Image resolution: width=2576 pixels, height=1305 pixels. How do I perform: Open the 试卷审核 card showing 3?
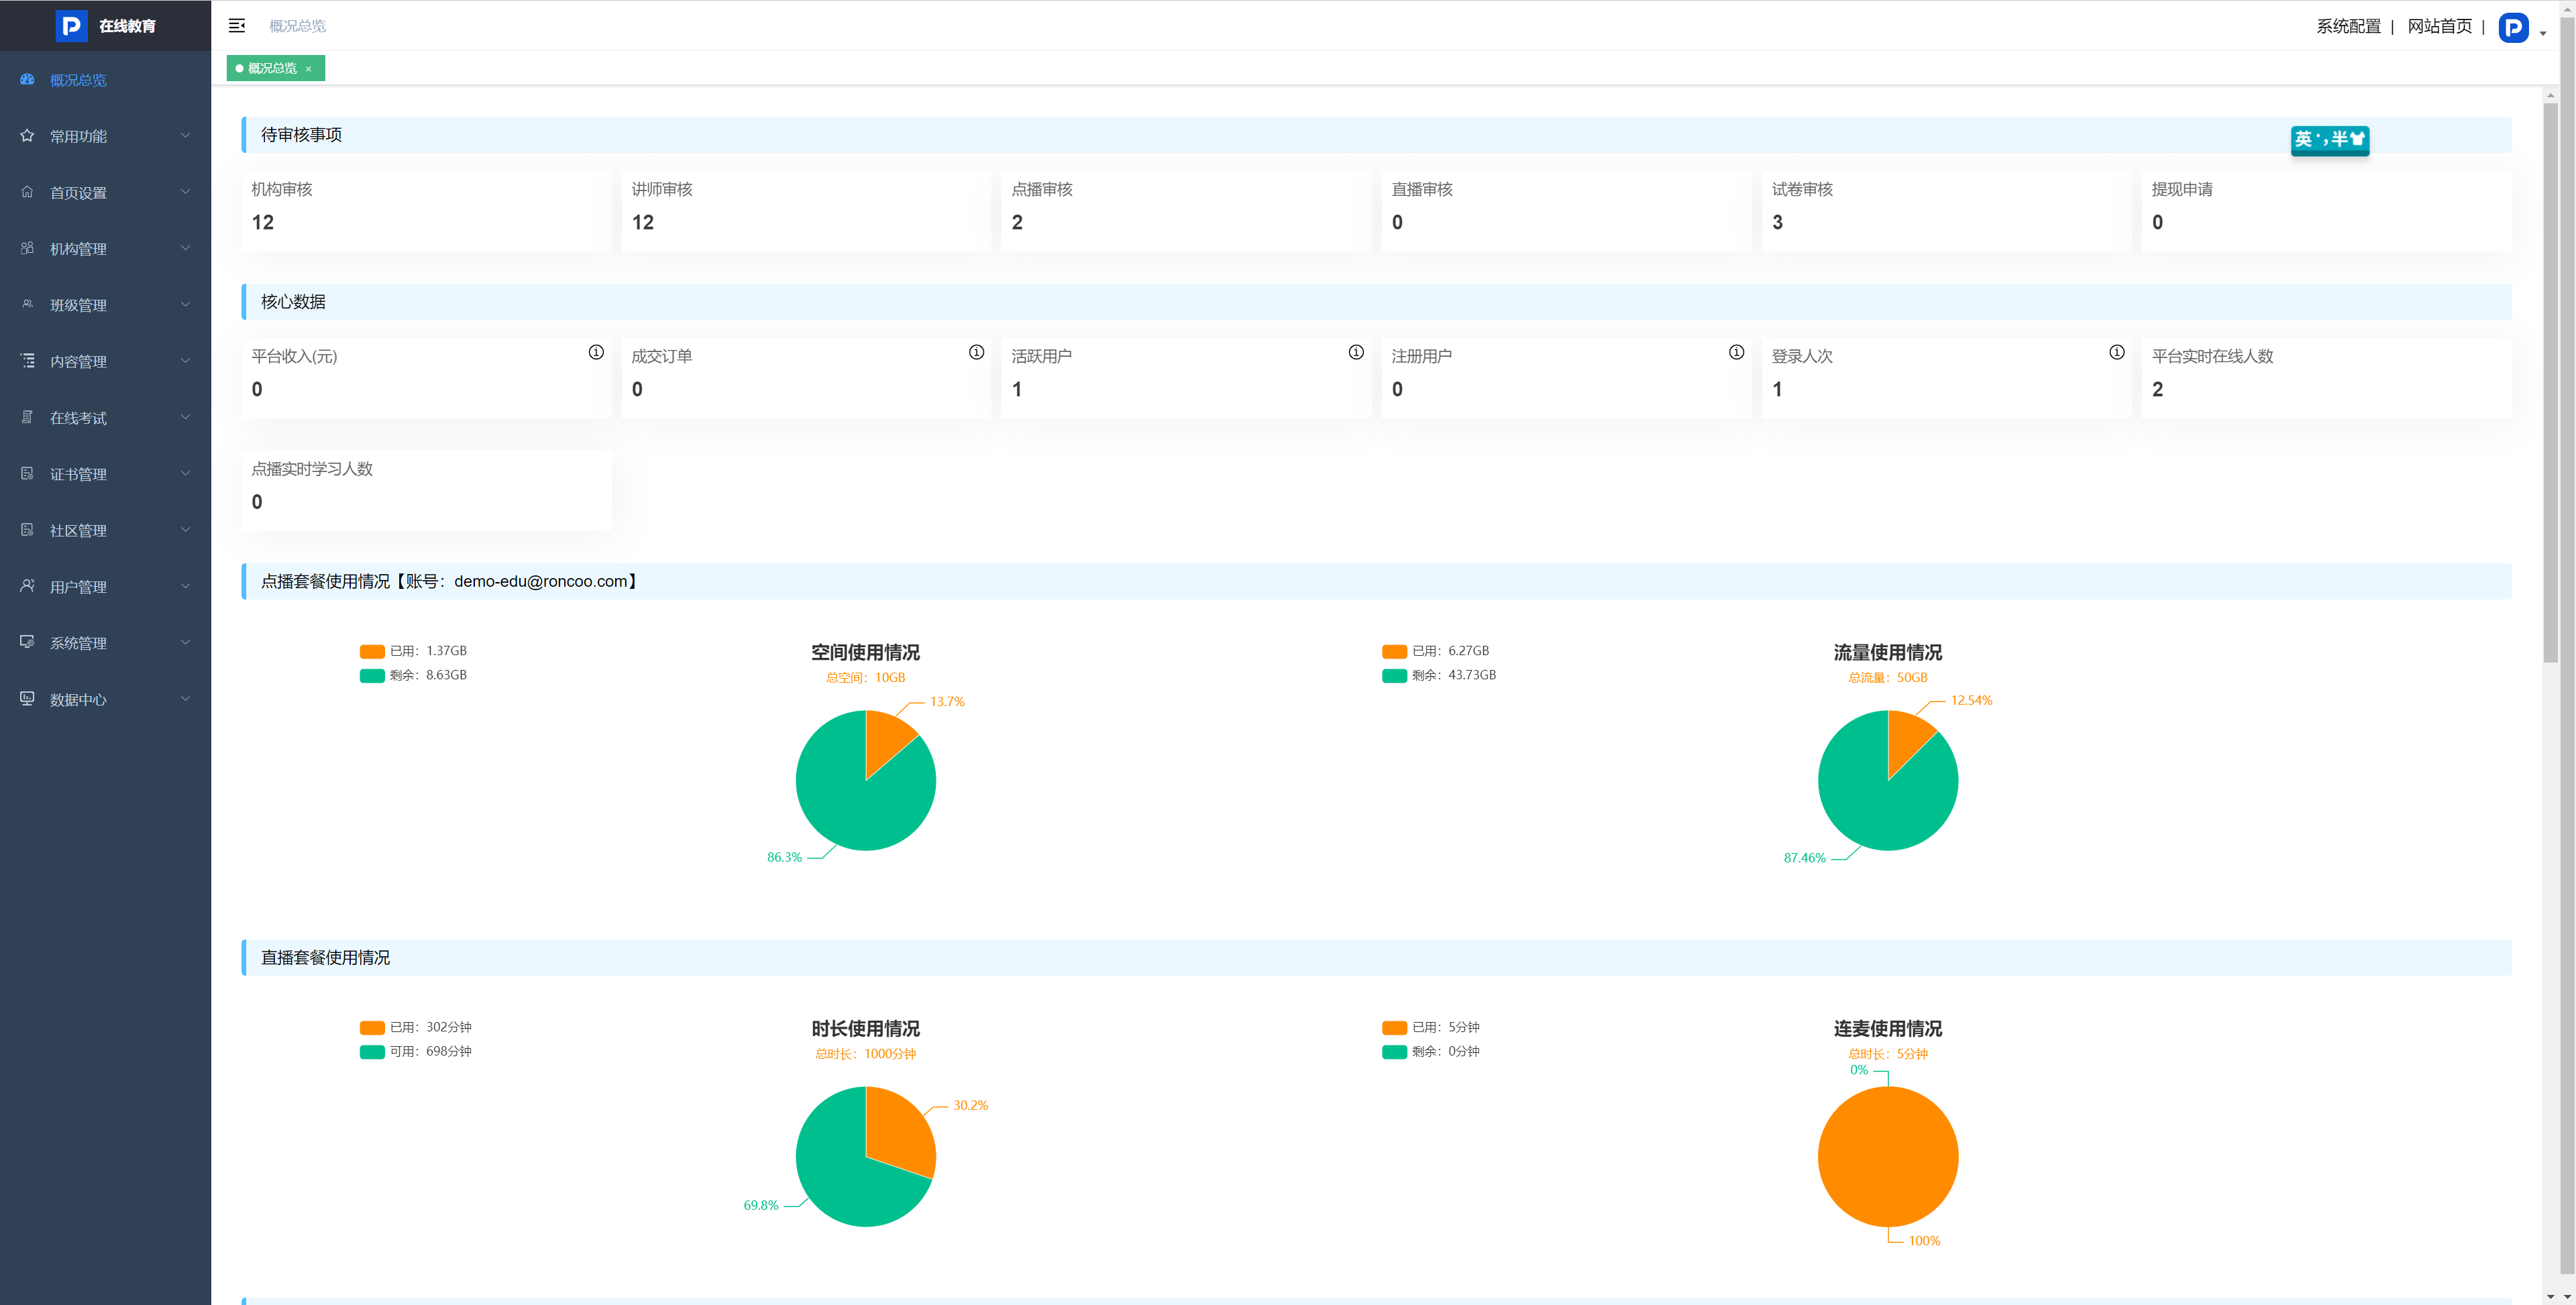click(1946, 210)
